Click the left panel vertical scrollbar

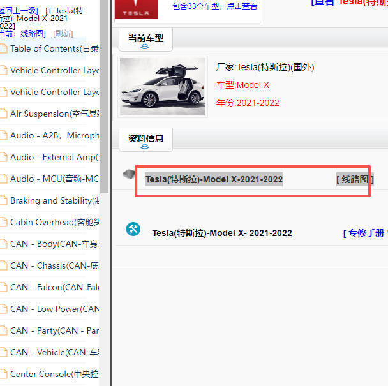[104, 96]
